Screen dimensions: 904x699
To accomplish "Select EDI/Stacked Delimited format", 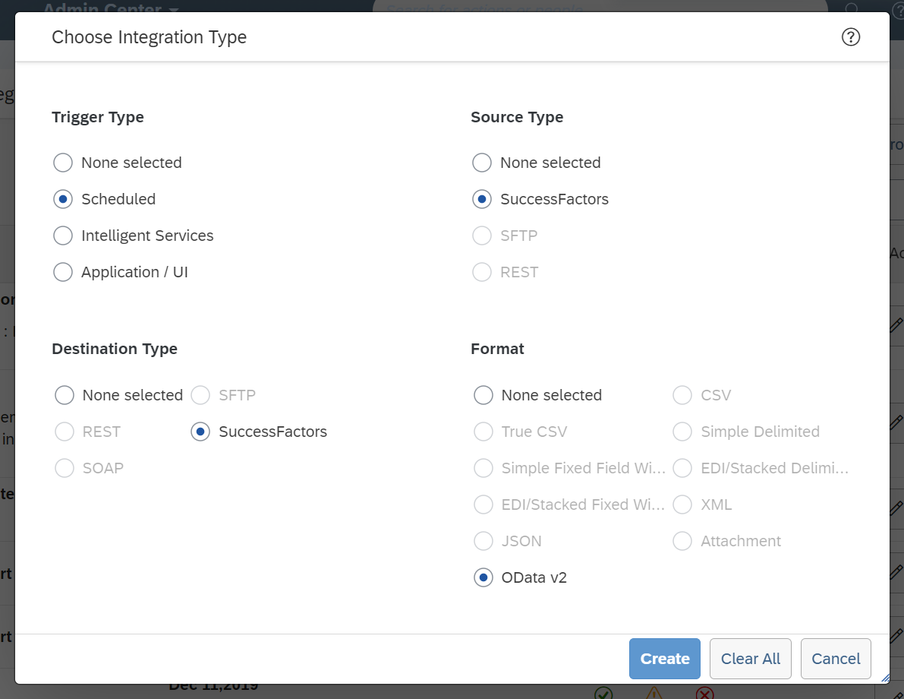I will [x=682, y=468].
